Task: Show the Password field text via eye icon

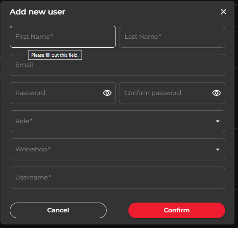Action: (x=107, y=93)
